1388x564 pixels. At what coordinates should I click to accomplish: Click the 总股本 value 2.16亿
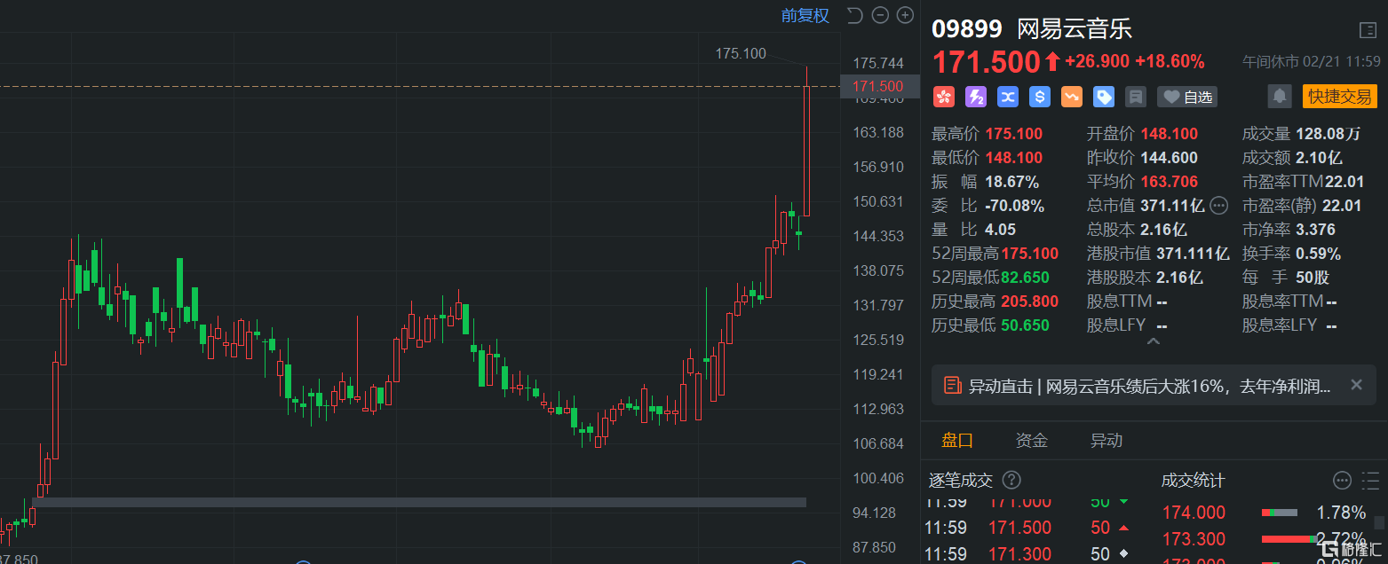click(1163, 230)
